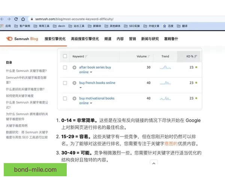Reload the page with refresh icon
The image size is (225, 180).
(16, 19)
